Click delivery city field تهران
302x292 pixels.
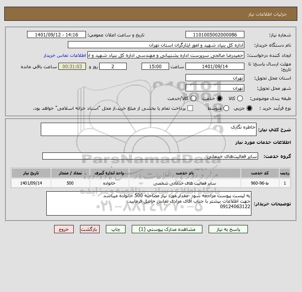(215, 88)
